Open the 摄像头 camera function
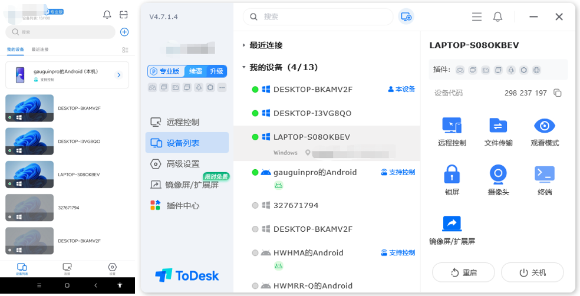 498,180
